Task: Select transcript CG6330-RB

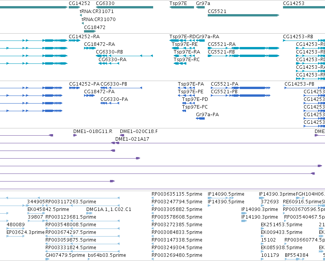Action: [x=110, y=52]
